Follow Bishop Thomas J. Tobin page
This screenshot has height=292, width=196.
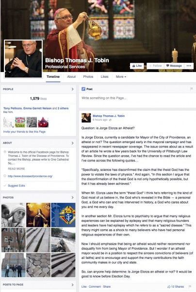156,66
